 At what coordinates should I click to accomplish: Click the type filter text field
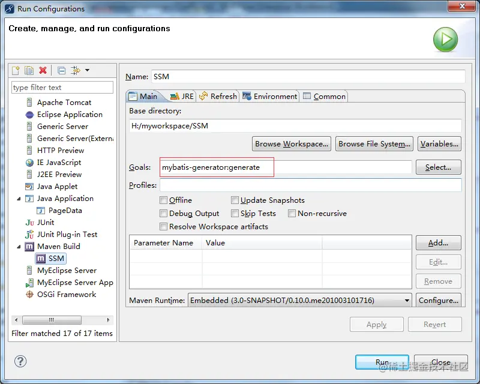pos(62,88)
